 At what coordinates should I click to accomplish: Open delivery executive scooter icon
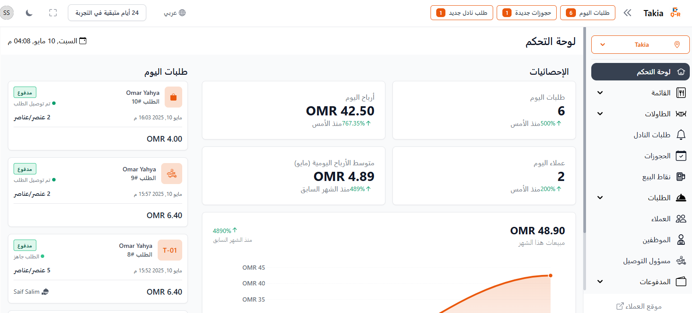pos(681,261)
